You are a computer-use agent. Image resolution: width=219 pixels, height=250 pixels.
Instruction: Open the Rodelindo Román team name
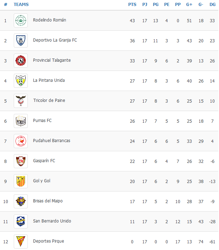tap(50, 20)
